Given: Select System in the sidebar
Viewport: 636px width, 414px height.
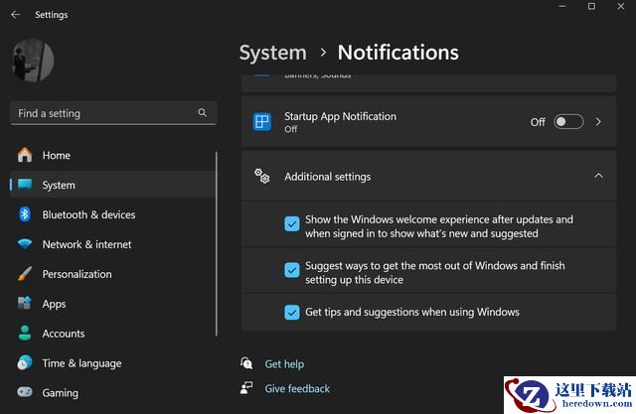Looking at the screenshot, I should click(112, 185).
